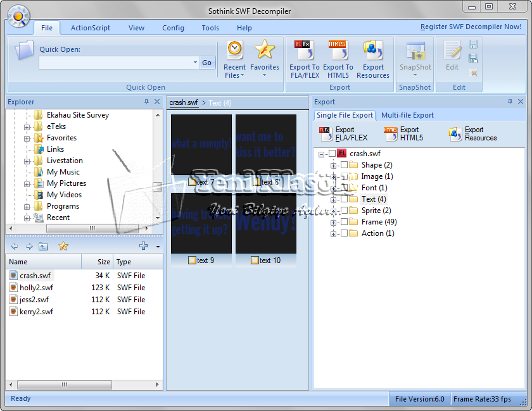Open the ActionScript ribbon tab

click(x=91, y=28)
